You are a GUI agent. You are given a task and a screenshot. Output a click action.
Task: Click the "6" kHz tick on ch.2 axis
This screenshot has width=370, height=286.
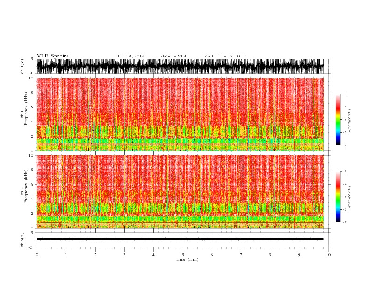pyautogui.click(x=33, y=185)
